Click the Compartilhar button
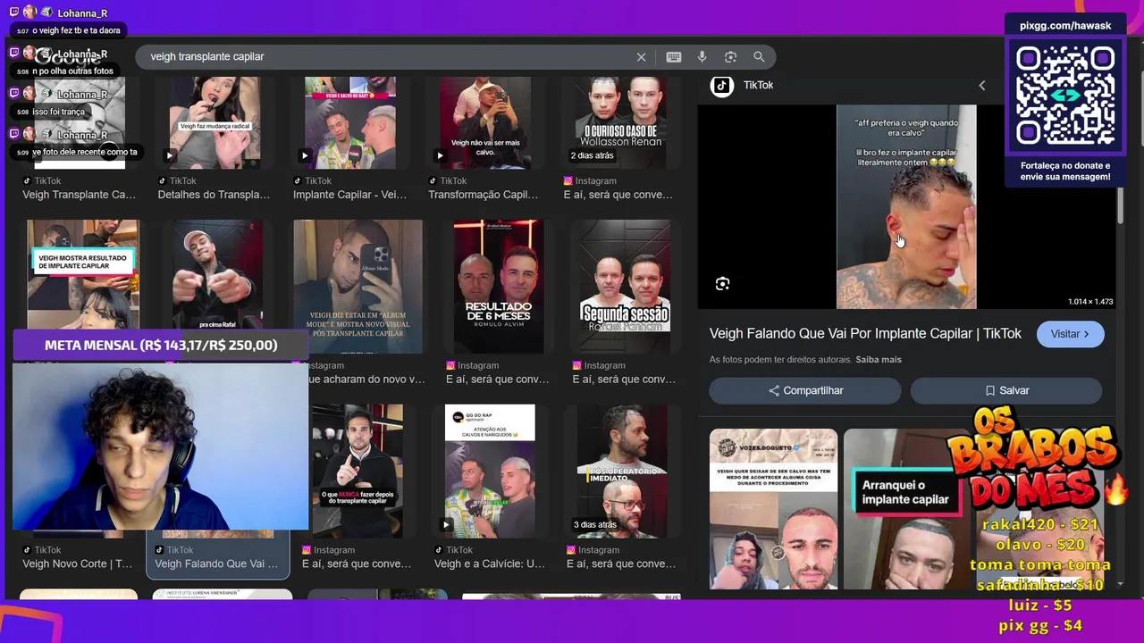Image resolution: width=1144 pixels, height=643 pixels. [805, 390]
